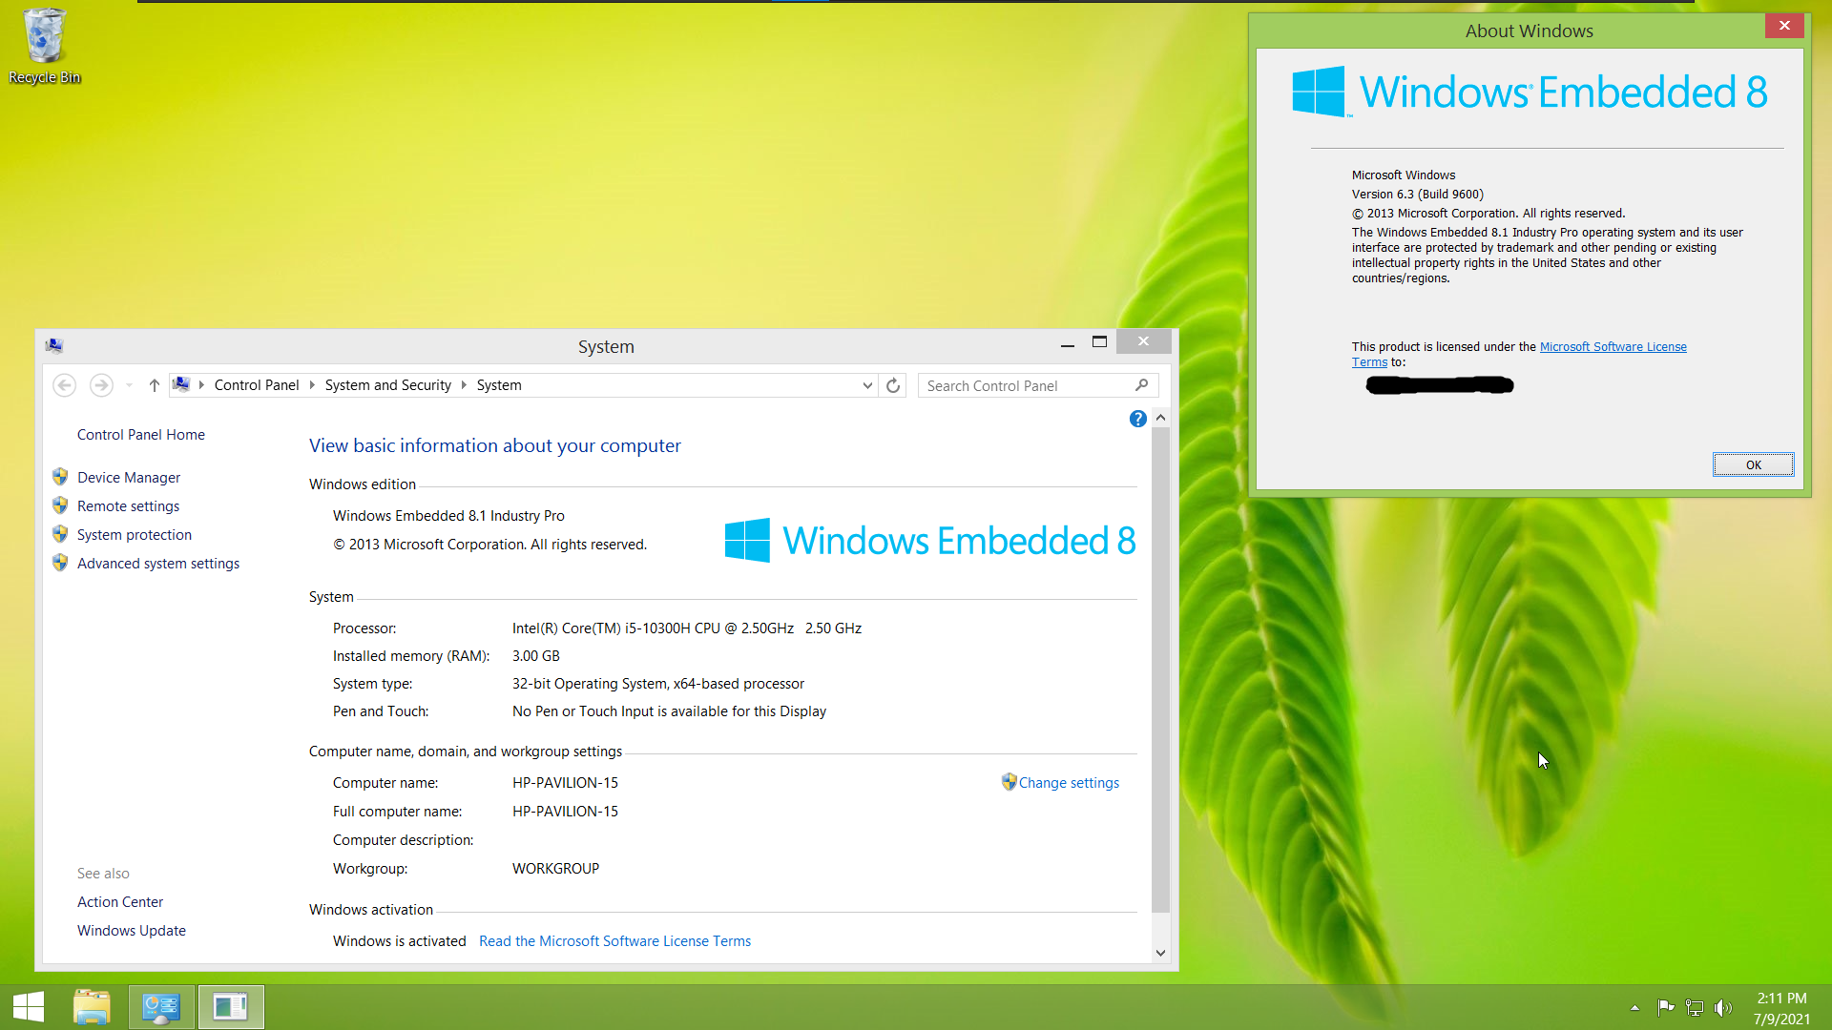Viewport: 1832px width, 1030px height.
Task: Click the volume speaker tray icon
Action: (x=1722, y=1008)
